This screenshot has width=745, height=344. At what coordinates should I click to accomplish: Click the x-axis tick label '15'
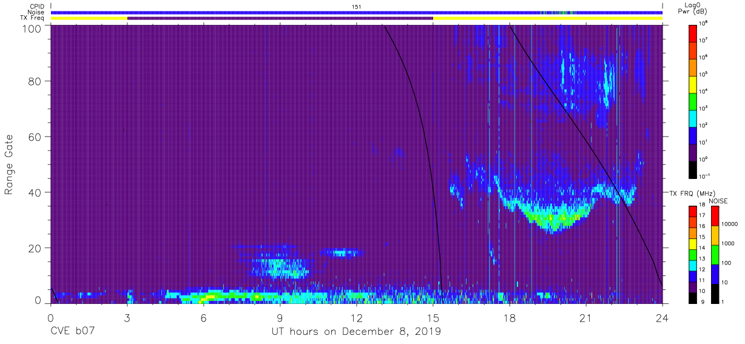click(x=433, y=318)
